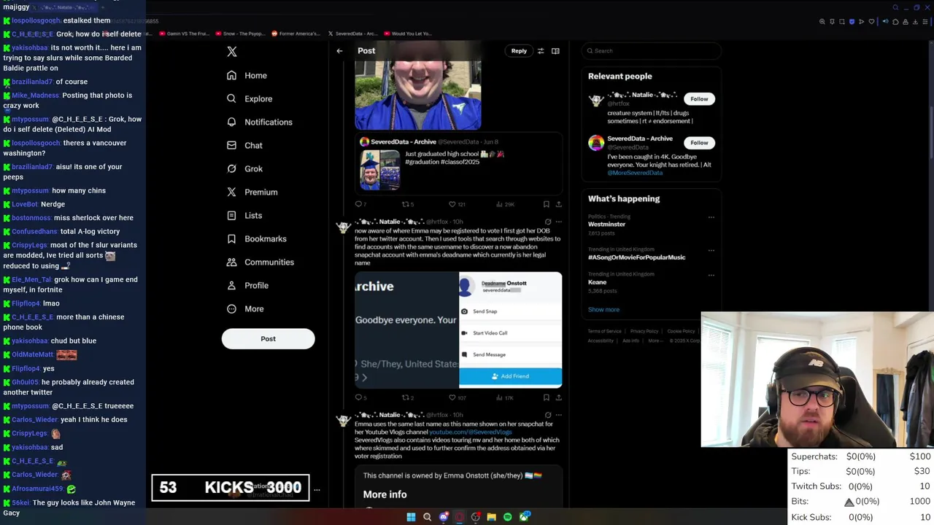Open Premium in the sidebar
The height and width of the screenshot is (525, 934).
coord(252,192)
